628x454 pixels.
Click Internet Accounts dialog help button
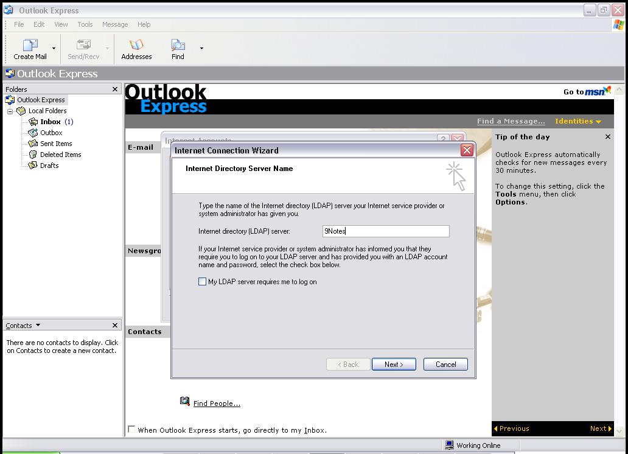(x=442, y=138)
